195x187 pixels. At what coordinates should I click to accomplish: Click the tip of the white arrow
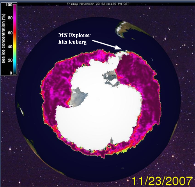coord(122,49)
